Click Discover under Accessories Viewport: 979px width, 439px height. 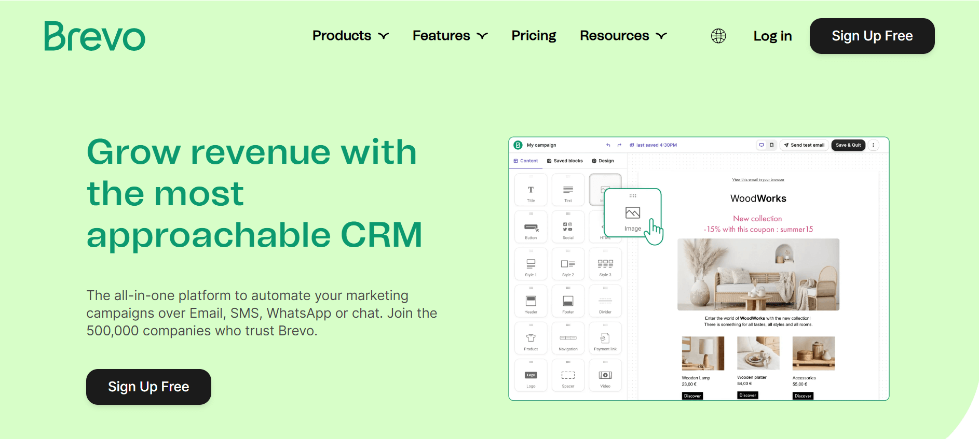[803, 396]
